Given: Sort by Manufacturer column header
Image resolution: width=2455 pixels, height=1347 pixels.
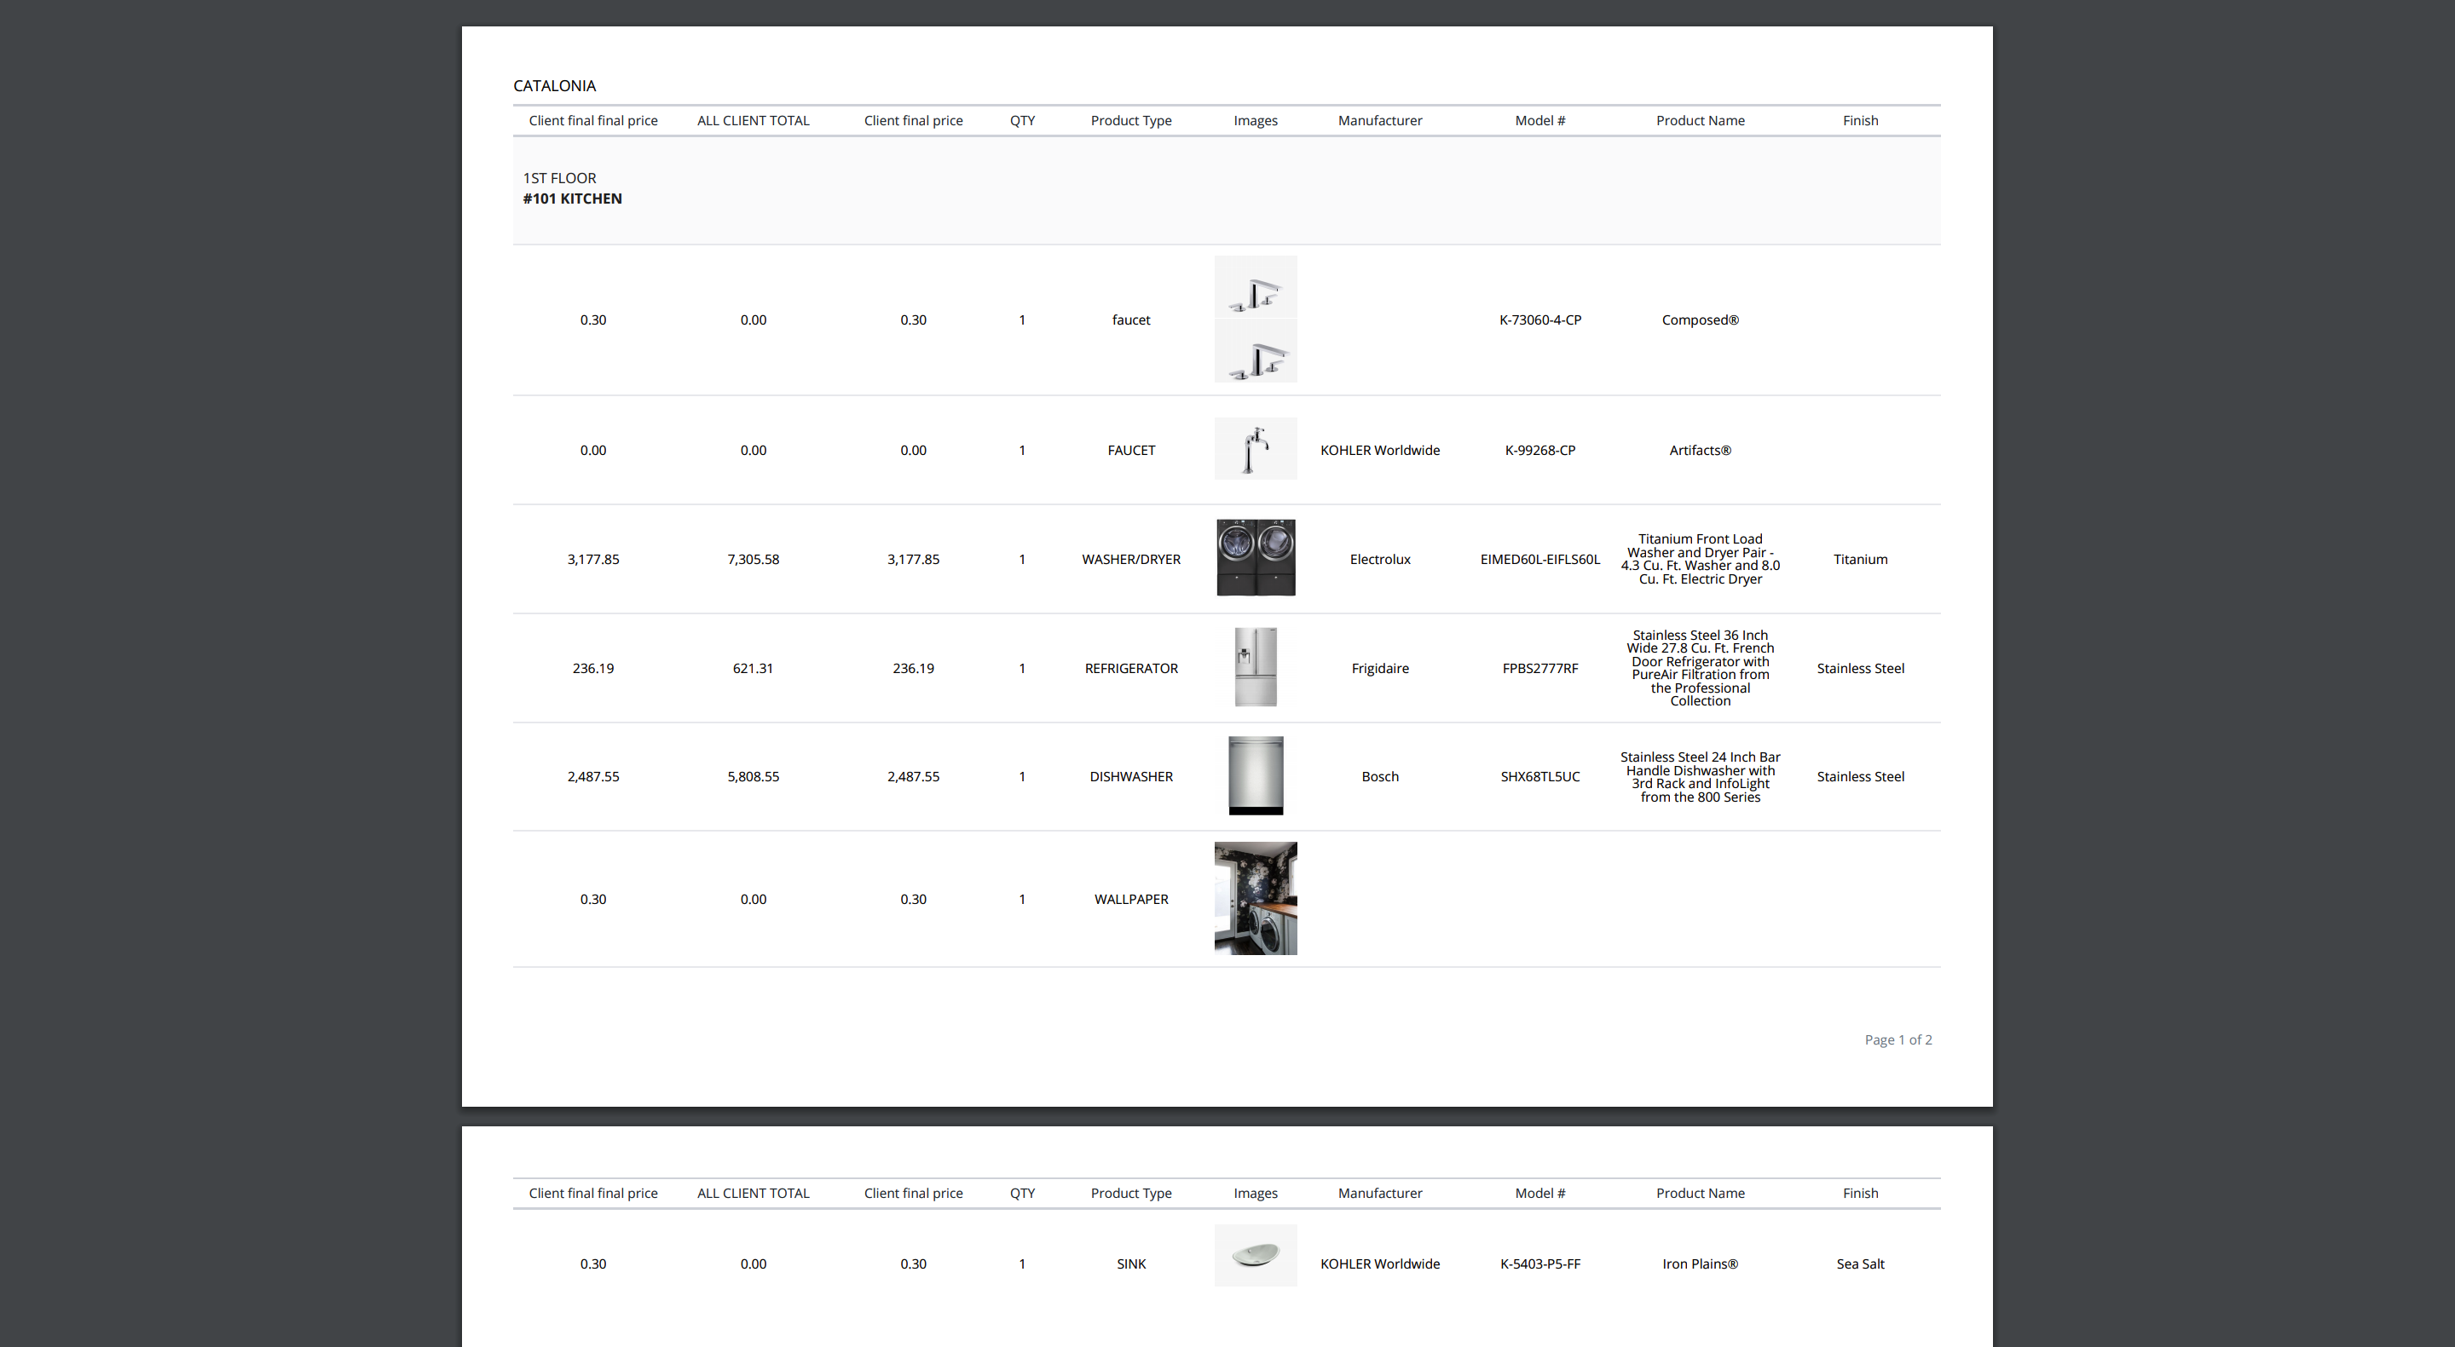Looking at the screenshot, I should coord(1379,120).
